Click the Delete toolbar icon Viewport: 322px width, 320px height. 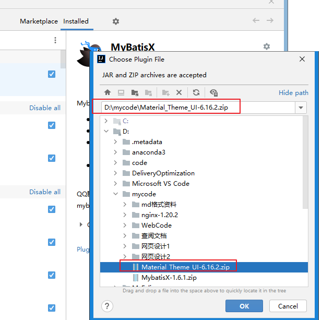click(x=179, y=92)
